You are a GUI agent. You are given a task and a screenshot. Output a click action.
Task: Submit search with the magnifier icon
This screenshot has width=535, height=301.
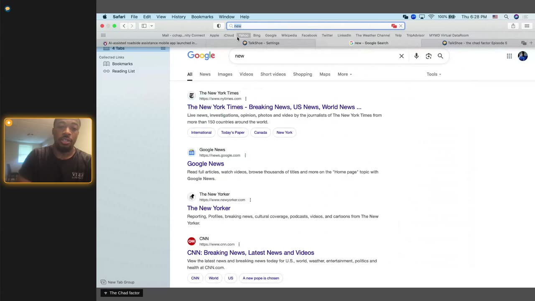[440, 56]
